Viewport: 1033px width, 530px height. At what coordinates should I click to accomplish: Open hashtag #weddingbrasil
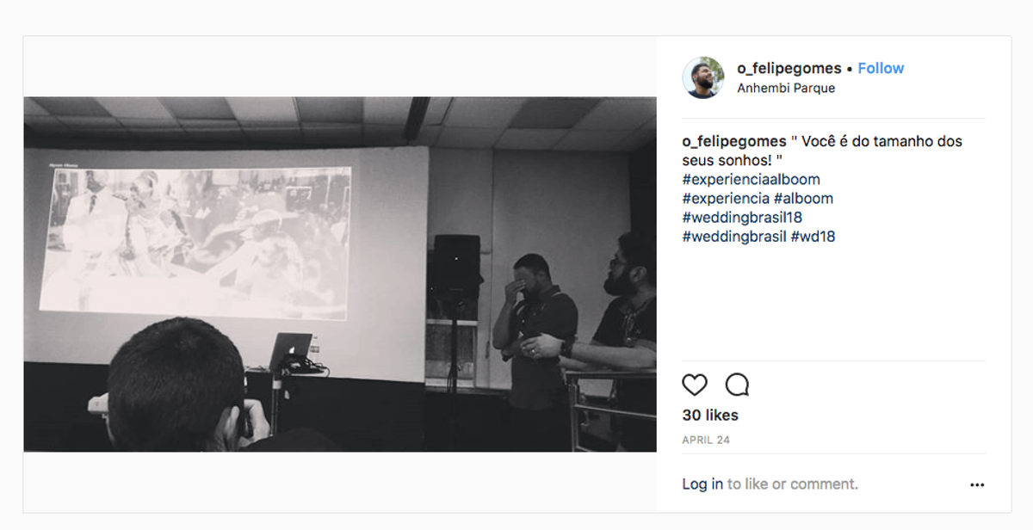tap(734, 237)
